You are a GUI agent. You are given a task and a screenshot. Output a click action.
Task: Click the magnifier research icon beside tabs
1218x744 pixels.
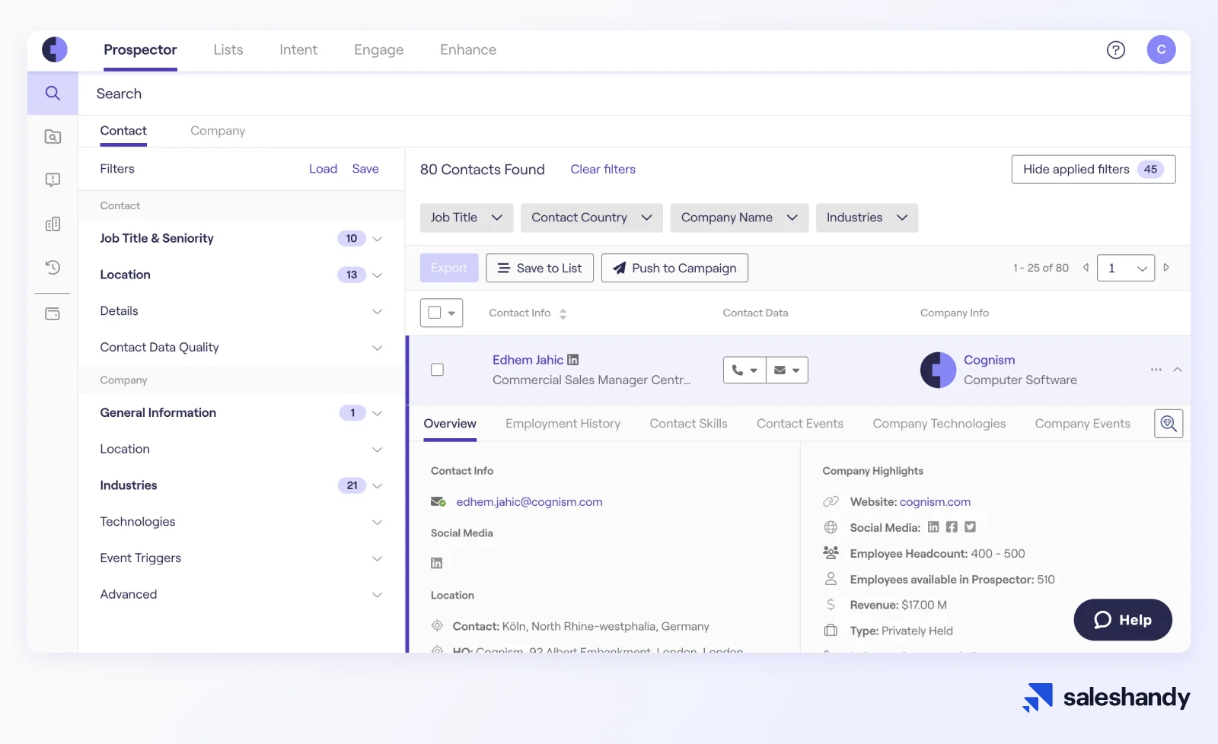(1169, 424)
